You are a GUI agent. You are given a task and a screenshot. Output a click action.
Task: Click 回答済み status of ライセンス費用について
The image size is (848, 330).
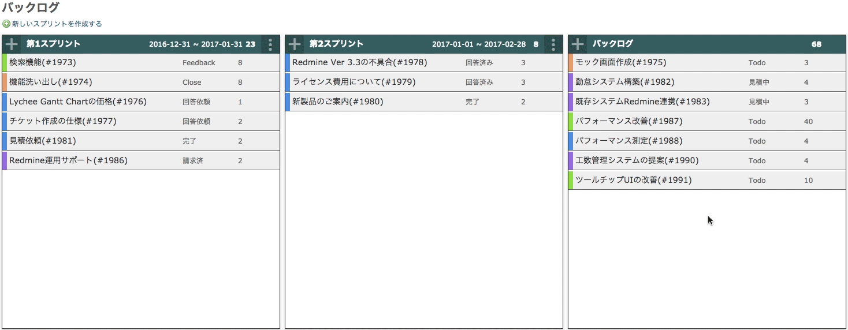[479, 82]
